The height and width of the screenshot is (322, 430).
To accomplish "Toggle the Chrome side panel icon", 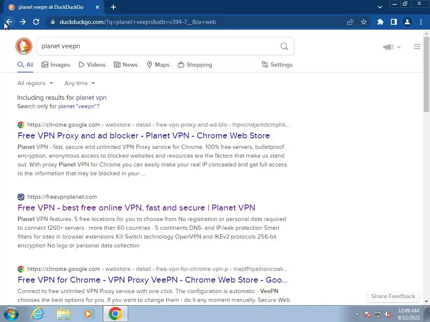I will [x=394, y=22].
